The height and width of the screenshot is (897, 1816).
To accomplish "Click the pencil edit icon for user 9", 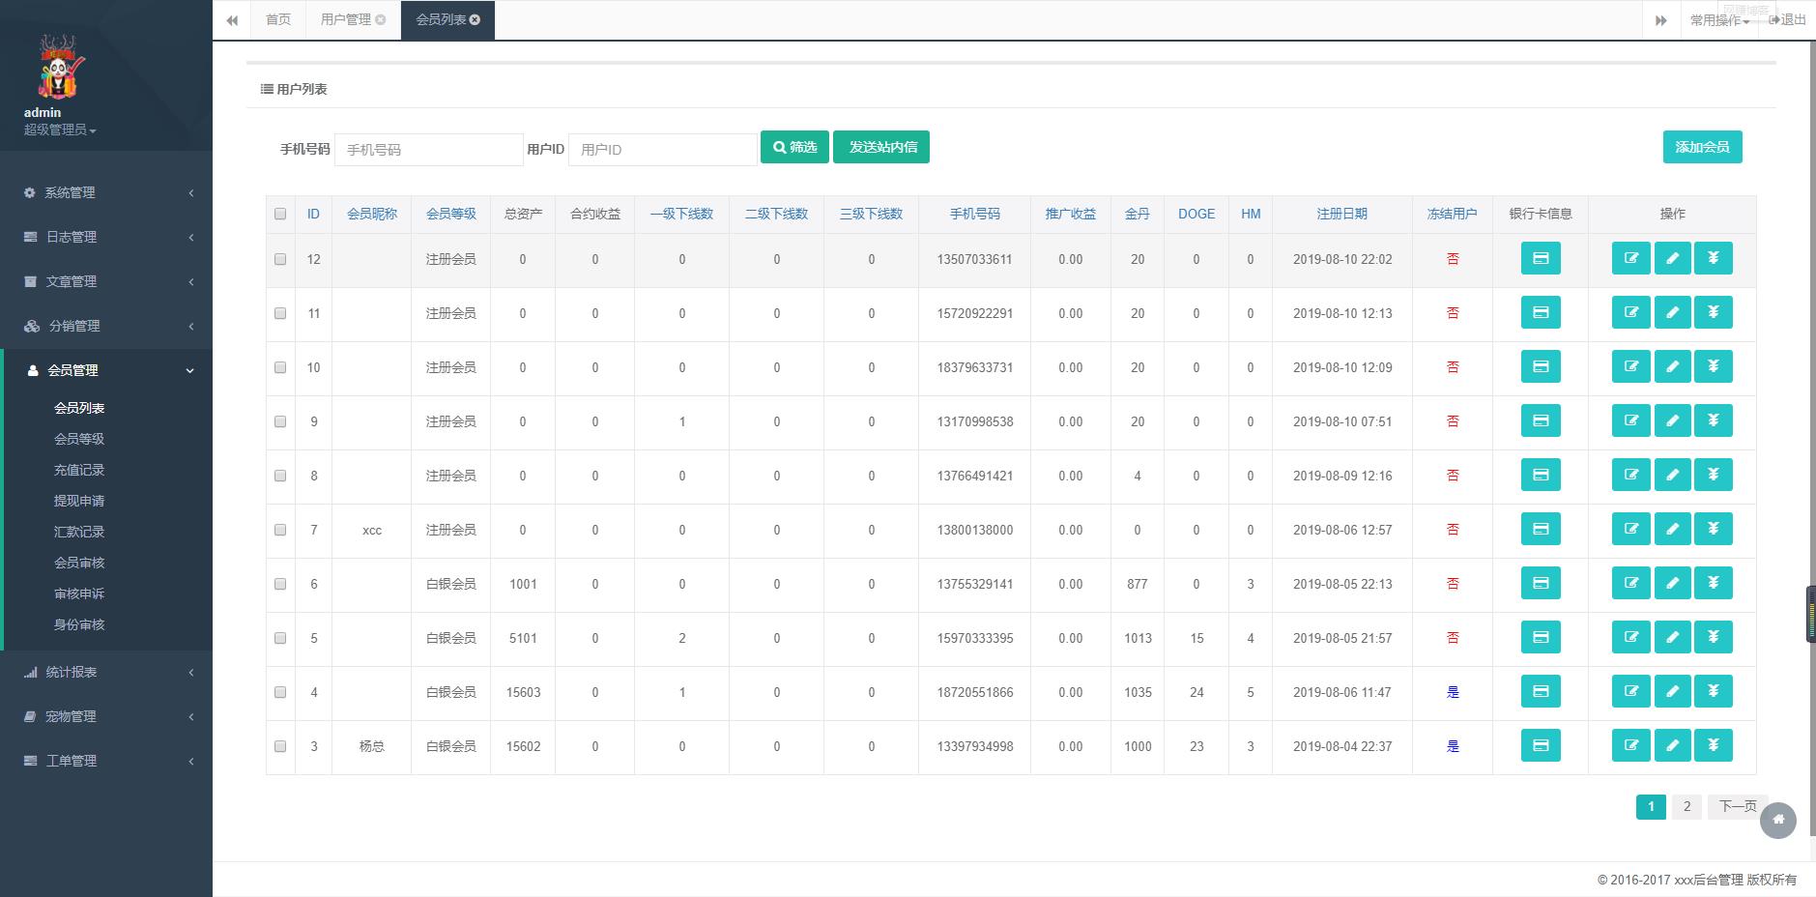I will point(1672,420).
